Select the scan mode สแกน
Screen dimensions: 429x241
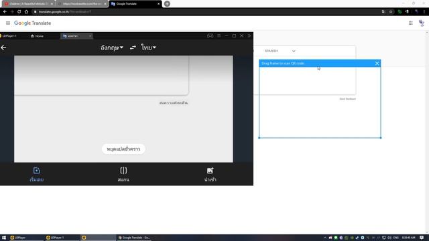(123, 174)
